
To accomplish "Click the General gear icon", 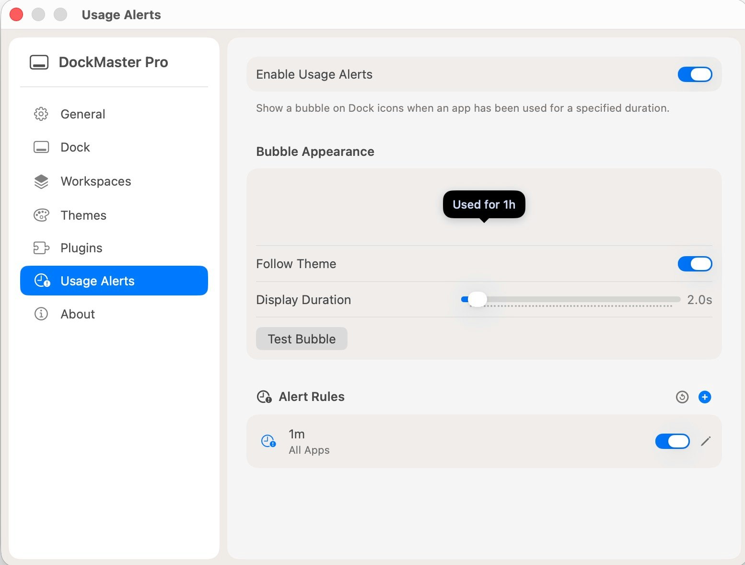I will 41,114.
